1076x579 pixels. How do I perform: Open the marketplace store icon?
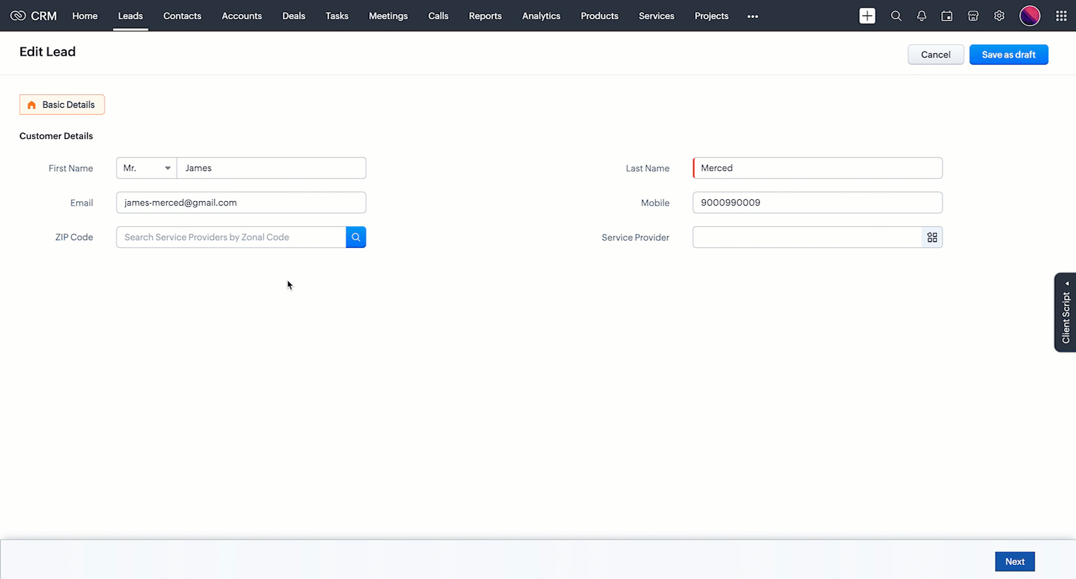pos(973,16)
